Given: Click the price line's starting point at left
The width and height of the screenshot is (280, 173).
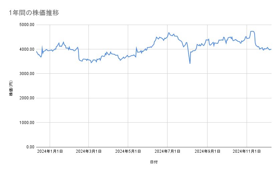Looking at the screenshot, I should (x=36, y=51).
